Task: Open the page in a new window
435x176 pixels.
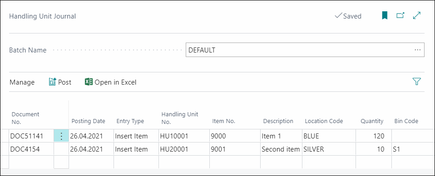Action: 400,15
